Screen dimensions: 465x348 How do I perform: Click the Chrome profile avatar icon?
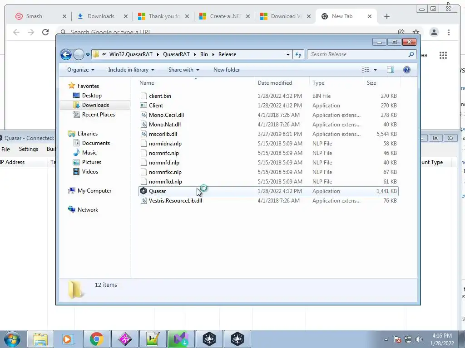[x=434, y=32]
